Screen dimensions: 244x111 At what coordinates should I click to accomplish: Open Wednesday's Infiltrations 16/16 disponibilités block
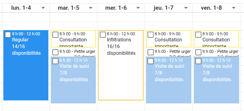tap(121, 65)
